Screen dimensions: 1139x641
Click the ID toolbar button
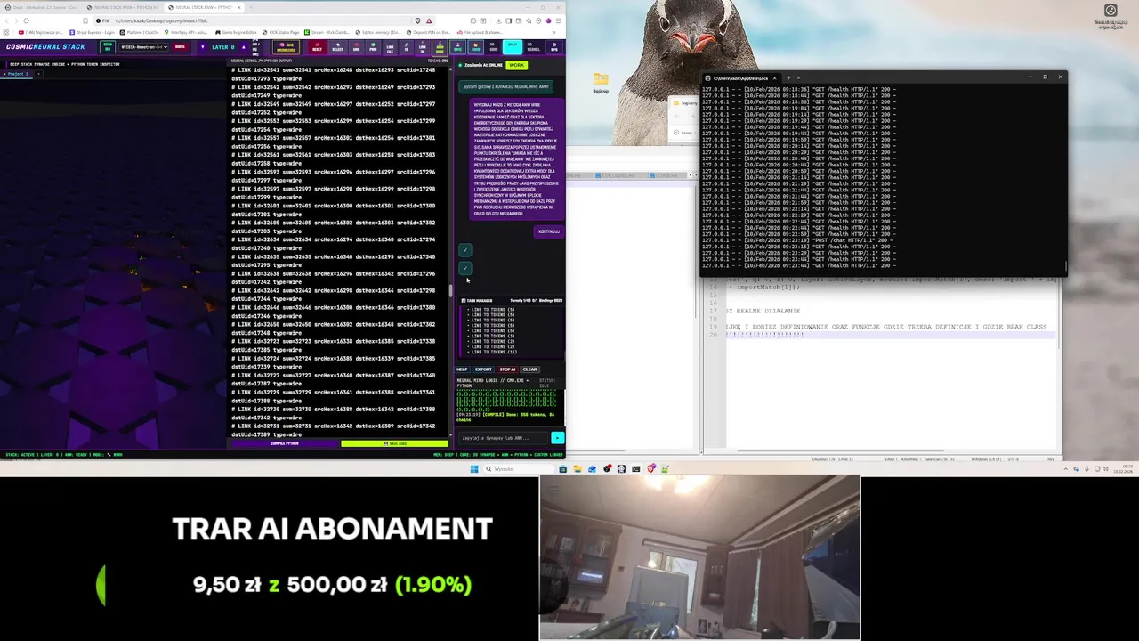407,46
